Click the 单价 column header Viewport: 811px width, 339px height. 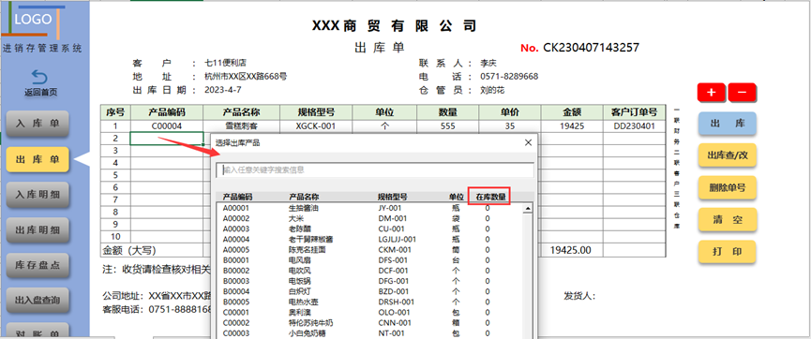[x=510, y=112]
